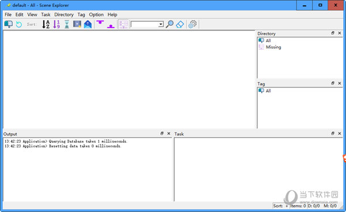The image size is (346, 212).
Task: Click the purple move-to-bottom icon
Action: click(x=111, y=26)
